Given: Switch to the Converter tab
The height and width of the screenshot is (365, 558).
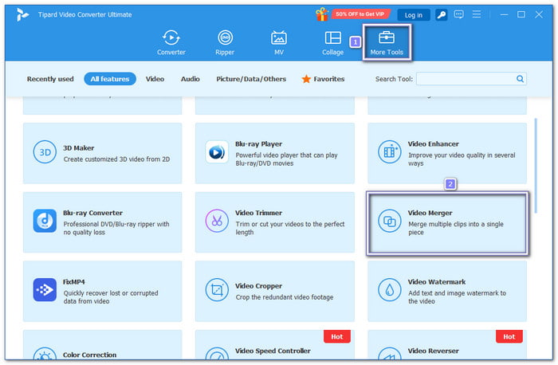Looking at the screenshot, I should click(171, 42).
